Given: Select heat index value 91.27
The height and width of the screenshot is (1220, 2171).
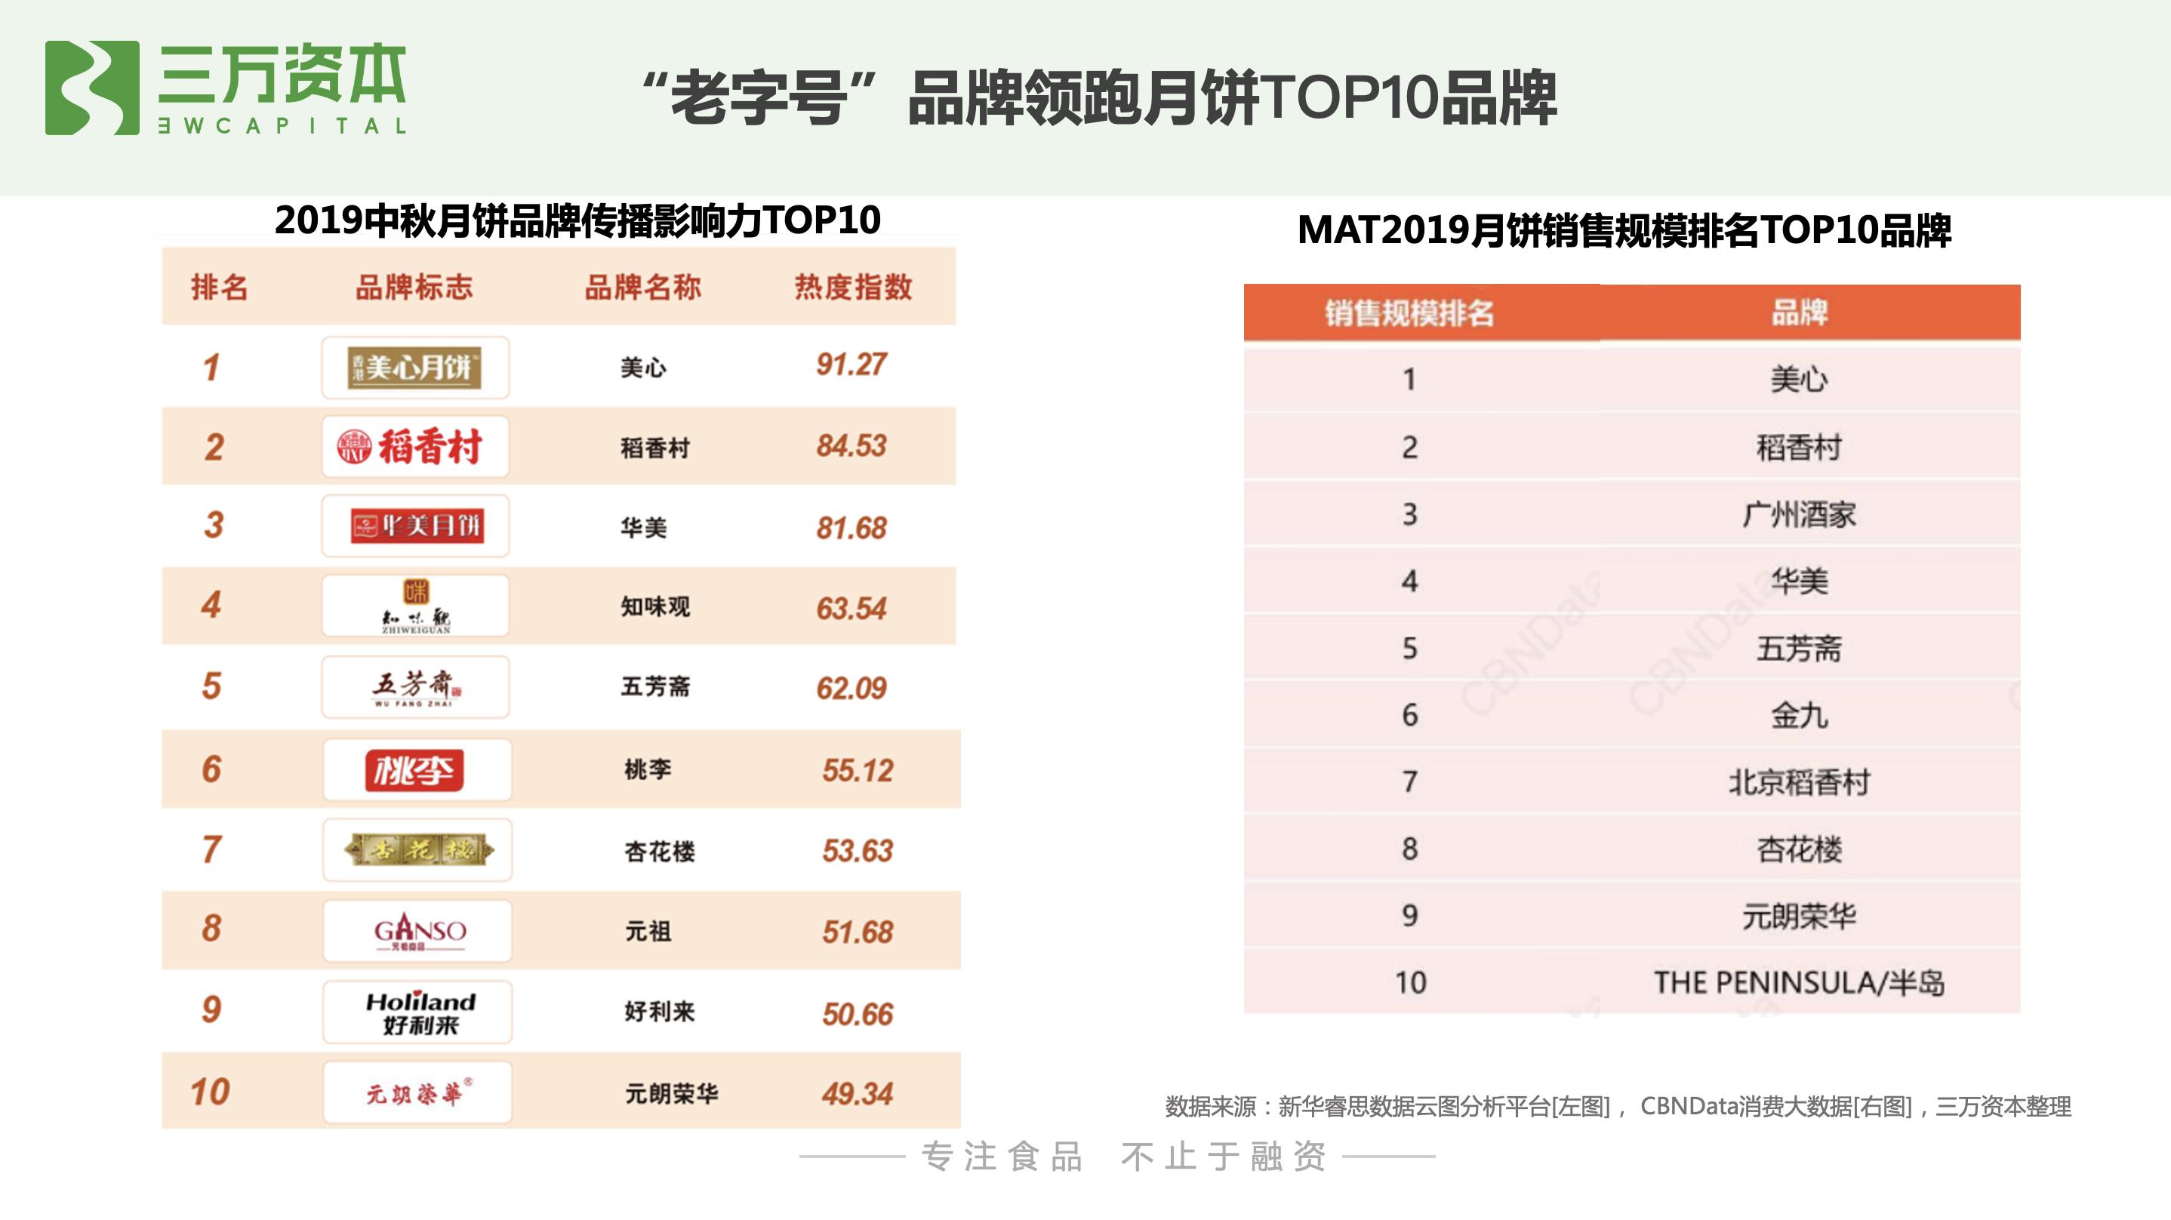Looking at the screenshot, I should click(x=851, y=364).
